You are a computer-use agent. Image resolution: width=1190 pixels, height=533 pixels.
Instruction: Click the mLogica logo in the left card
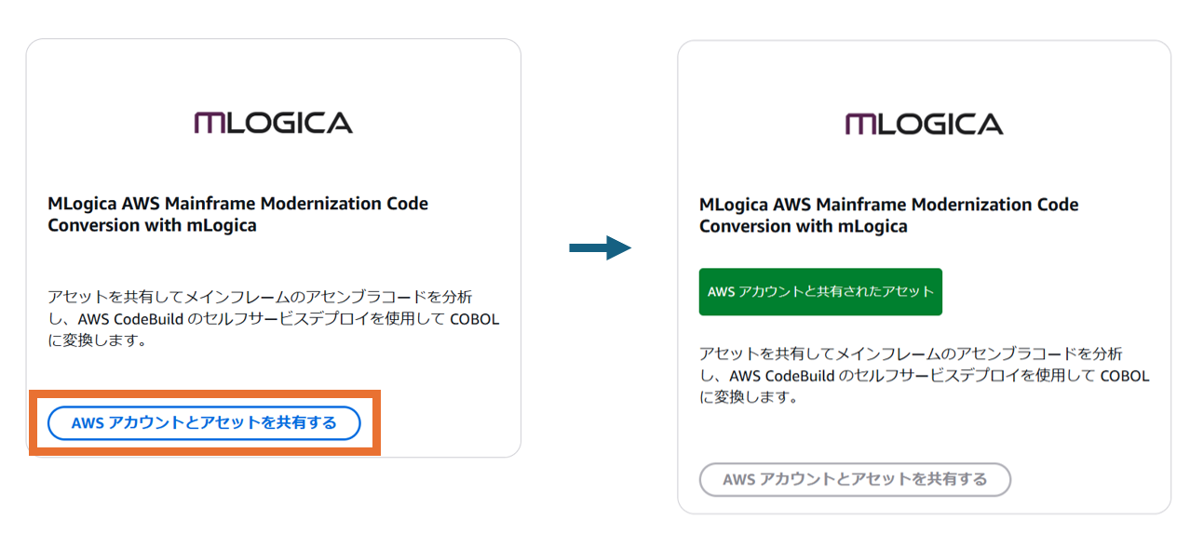tap(273, 123)
